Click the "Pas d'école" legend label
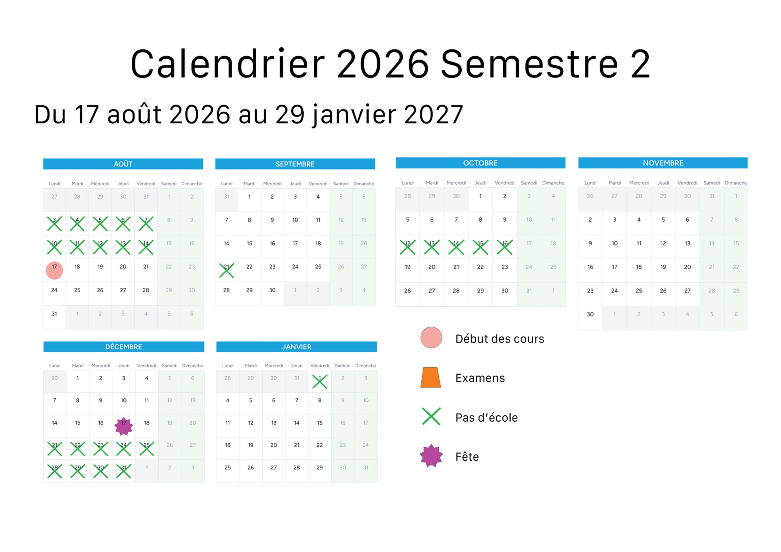The image size is (781, 552). (486, 417)
